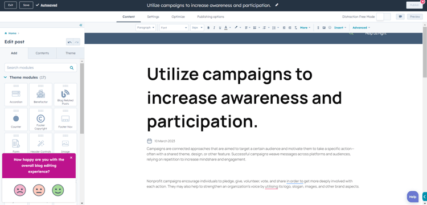This screenshot has width=427, height=205.
Task: Select the red sad face rating
Action: click(20, 190)
